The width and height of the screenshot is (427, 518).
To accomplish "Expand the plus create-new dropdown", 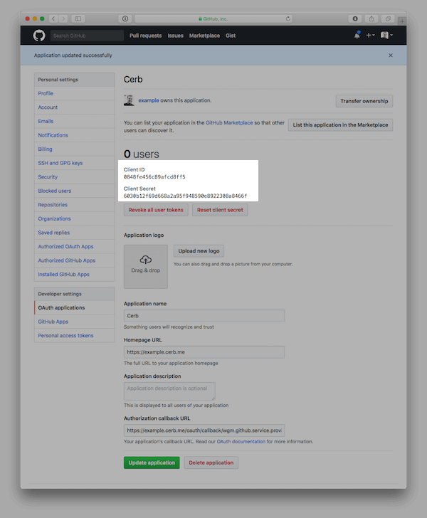I will pos(371,35).
